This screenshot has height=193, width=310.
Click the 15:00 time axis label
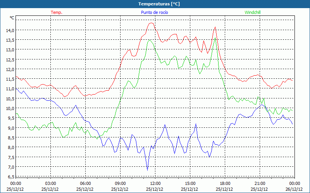tap(190, 184)
